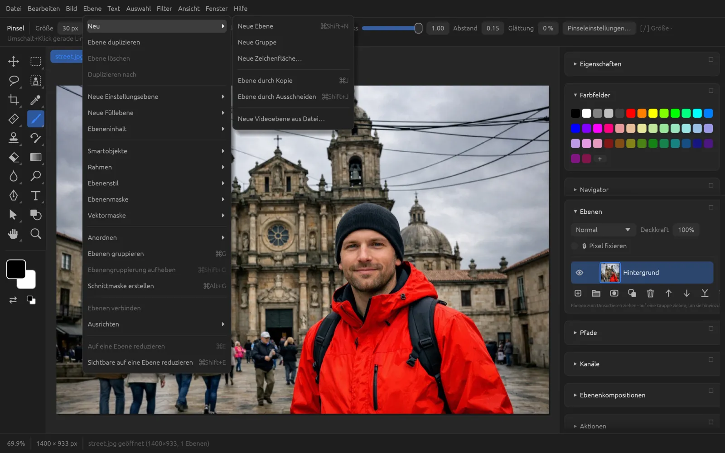Screen dimensions: 725x453
Task: Pick the red color swatch
Action: [x=631, y=113]
